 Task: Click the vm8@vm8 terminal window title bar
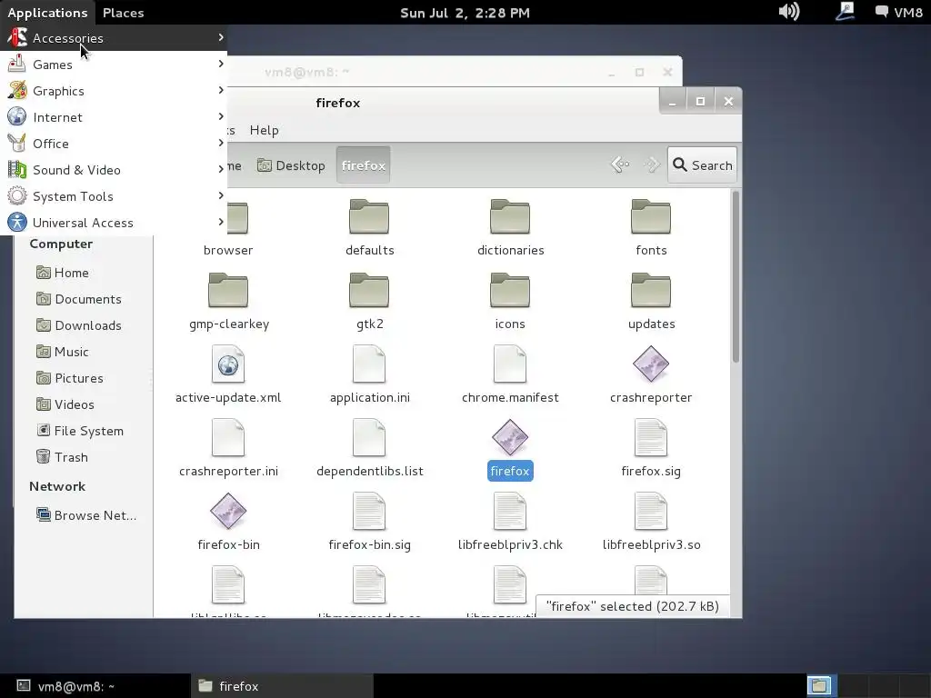pyautogui.click(x=455, y=72)
